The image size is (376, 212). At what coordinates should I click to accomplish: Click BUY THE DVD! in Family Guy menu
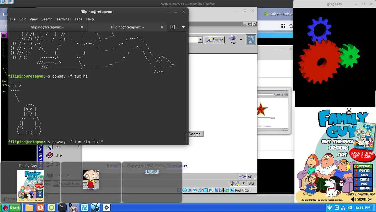click(337, 142)
